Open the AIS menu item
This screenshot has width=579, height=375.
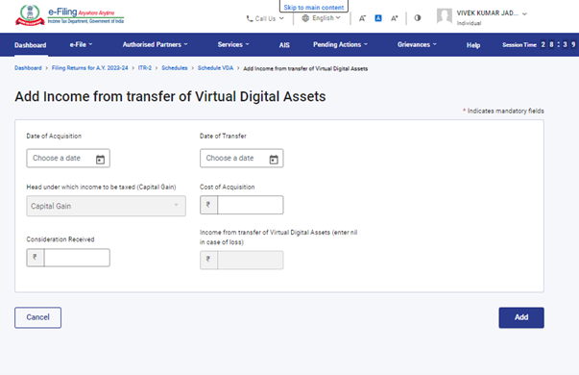[x=284, y=45]
